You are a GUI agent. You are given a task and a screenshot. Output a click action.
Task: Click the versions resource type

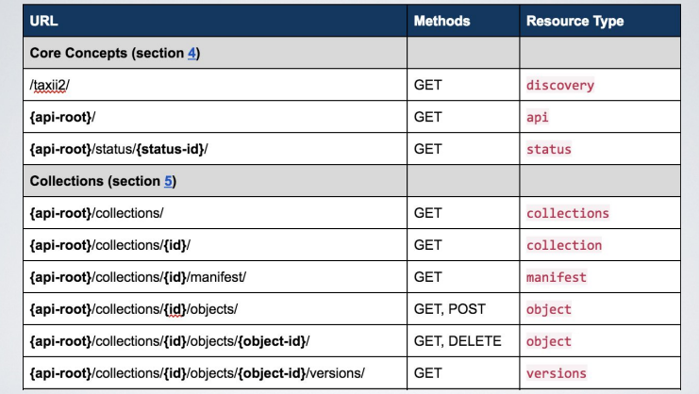click(557, 373)
